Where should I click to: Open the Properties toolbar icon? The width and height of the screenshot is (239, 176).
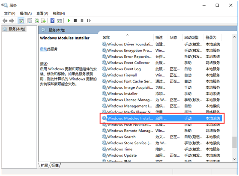30,21
